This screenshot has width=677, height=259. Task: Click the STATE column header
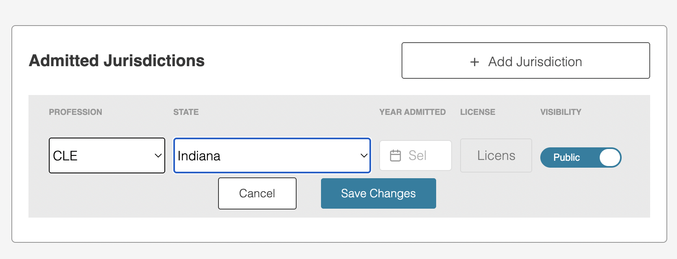coord(186,112)
